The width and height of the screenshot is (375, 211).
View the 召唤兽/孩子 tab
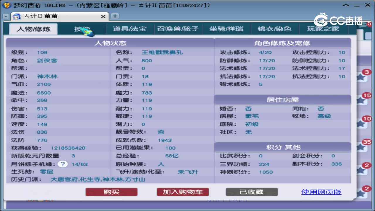178,29
